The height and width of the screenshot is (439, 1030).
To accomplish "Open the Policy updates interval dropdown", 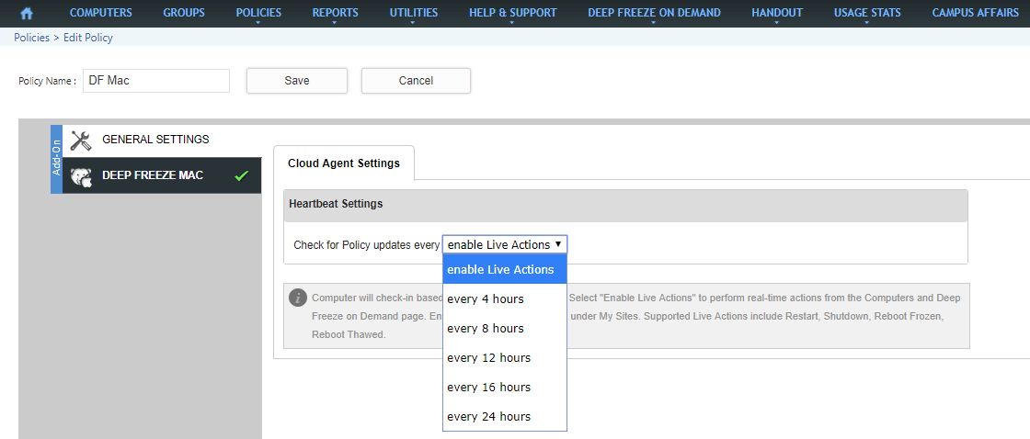I will coord(505,244).
